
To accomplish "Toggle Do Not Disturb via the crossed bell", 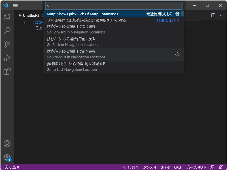I will click(221, 167).
